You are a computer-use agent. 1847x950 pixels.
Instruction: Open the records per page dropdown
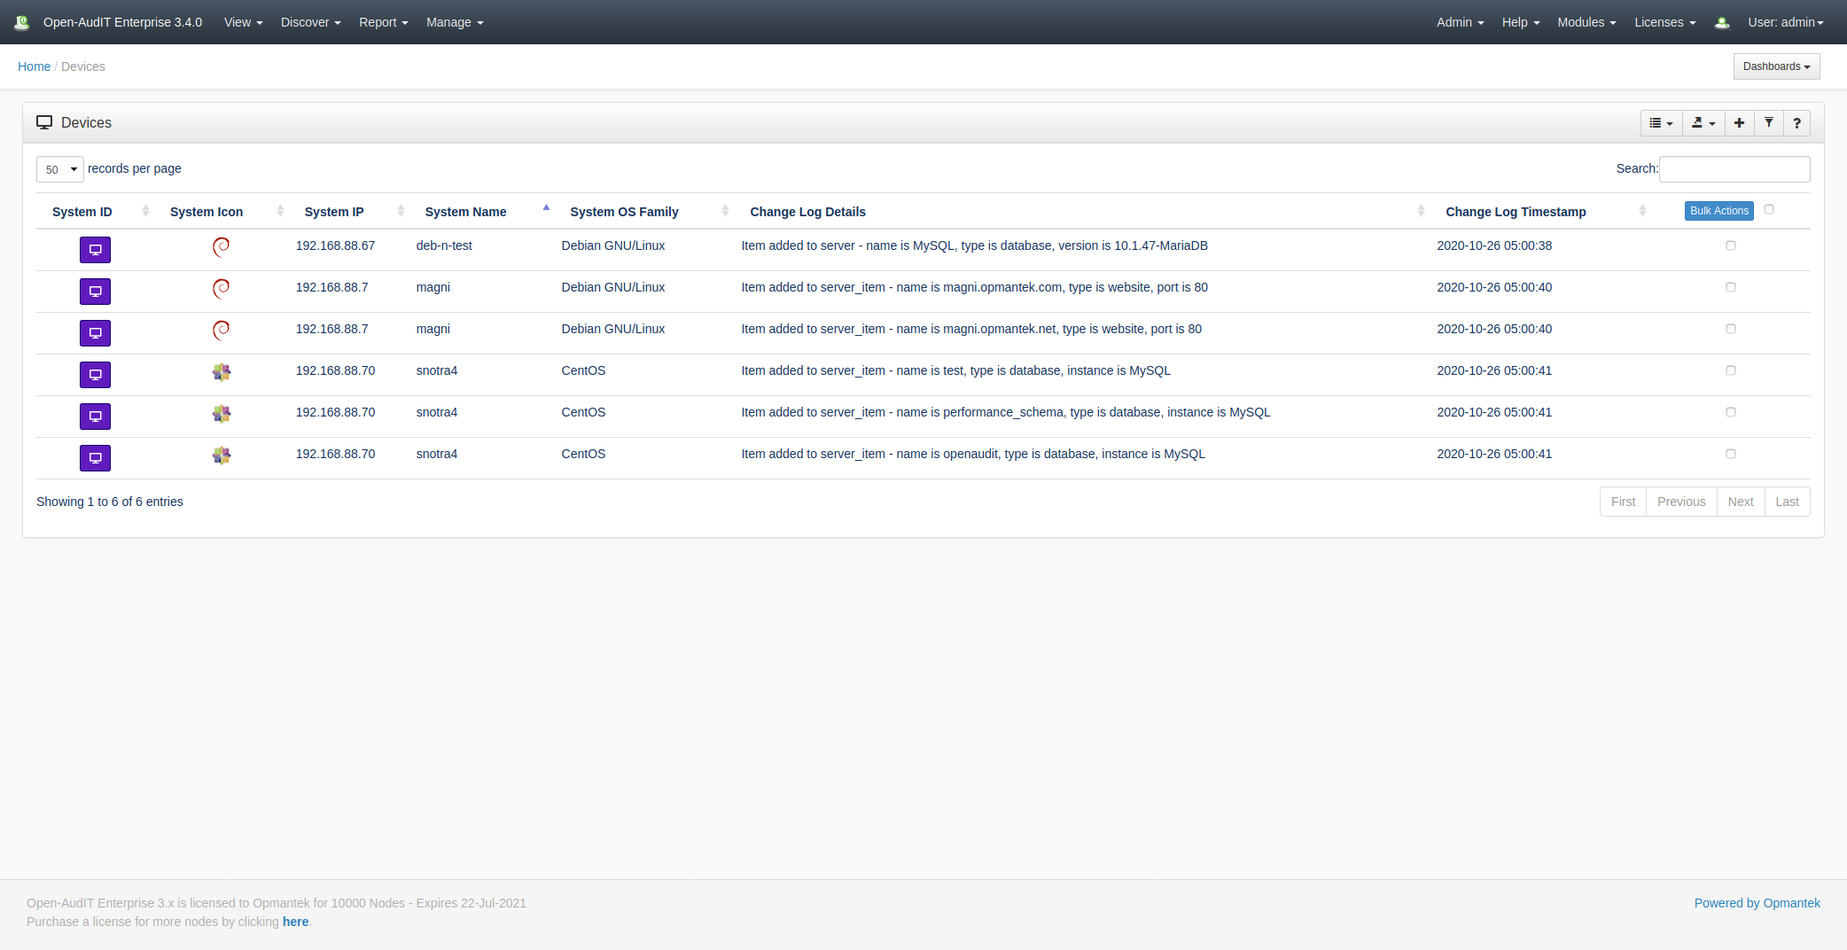tap(60, 169)
